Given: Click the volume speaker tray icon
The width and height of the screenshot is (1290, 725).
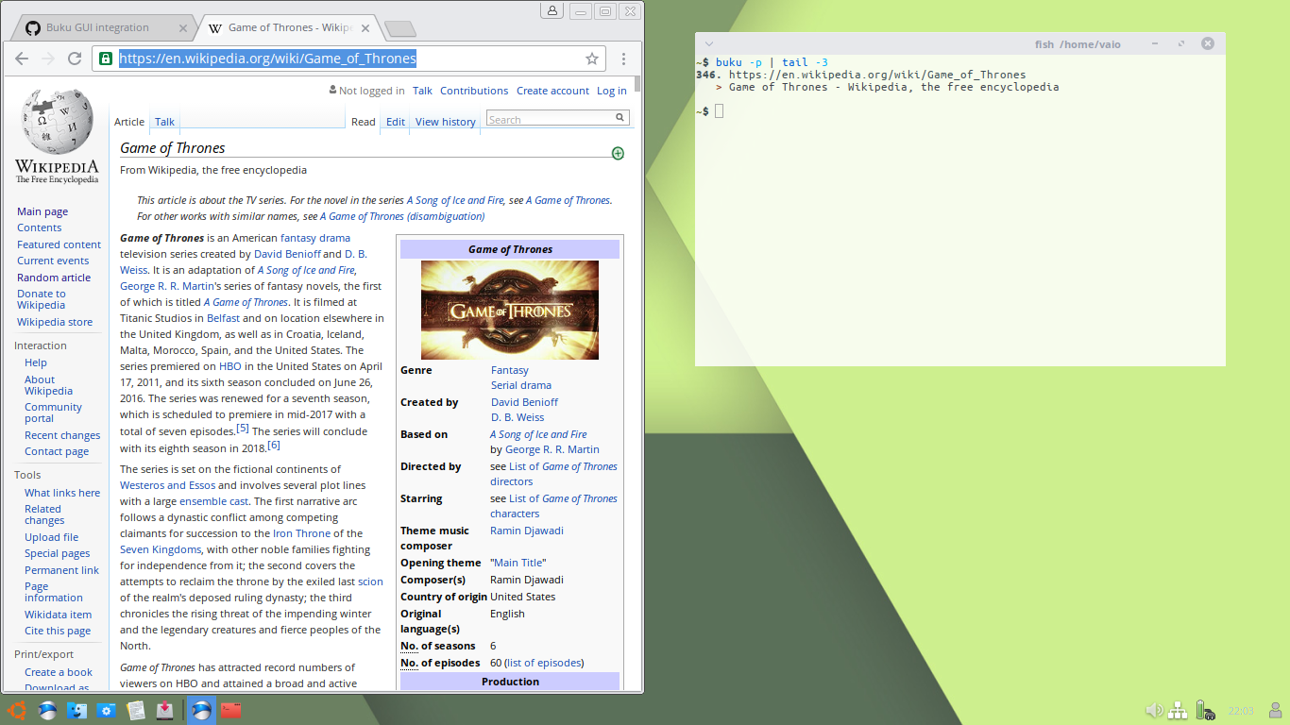Looking at the screenshot, I should tap(1154, 710).
